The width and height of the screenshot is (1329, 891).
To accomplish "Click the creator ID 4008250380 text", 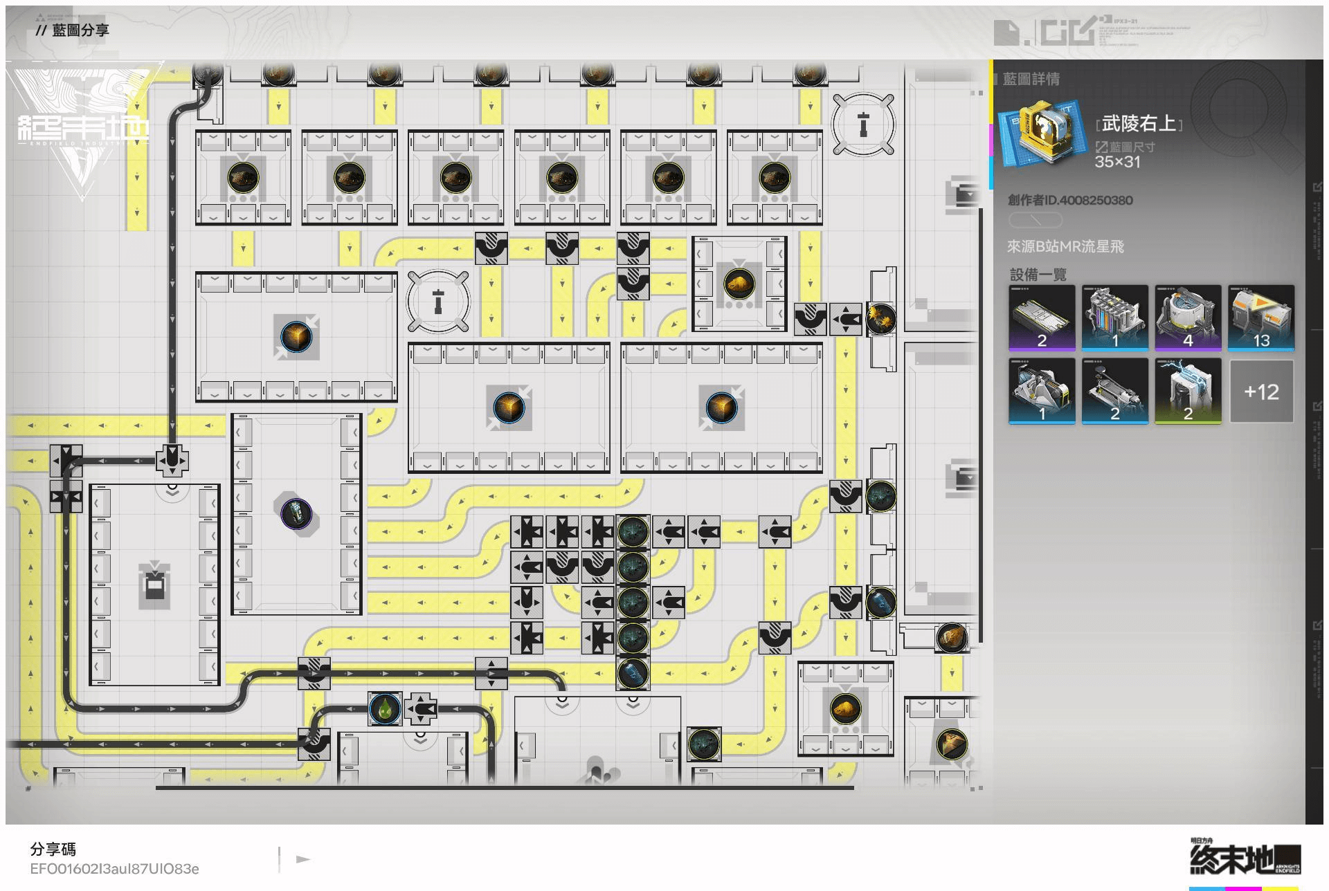I will click(x=1070, y=201).
